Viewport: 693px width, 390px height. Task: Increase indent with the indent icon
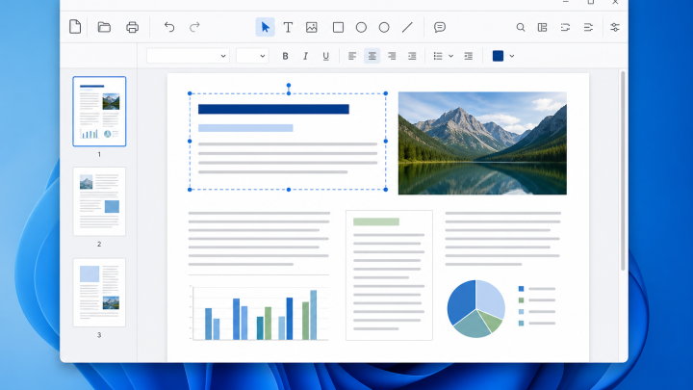pyautogui.click(x=469, y=56)
